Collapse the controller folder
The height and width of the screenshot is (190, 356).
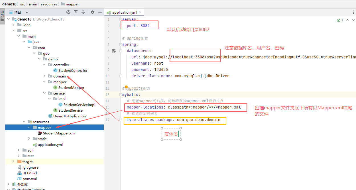[x=44, y=65]
